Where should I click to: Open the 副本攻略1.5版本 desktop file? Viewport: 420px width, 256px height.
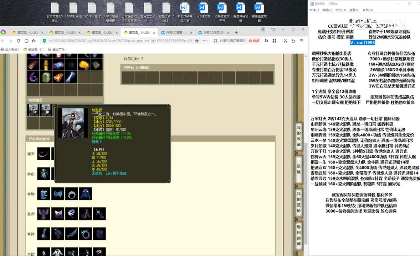pos(55,12)
